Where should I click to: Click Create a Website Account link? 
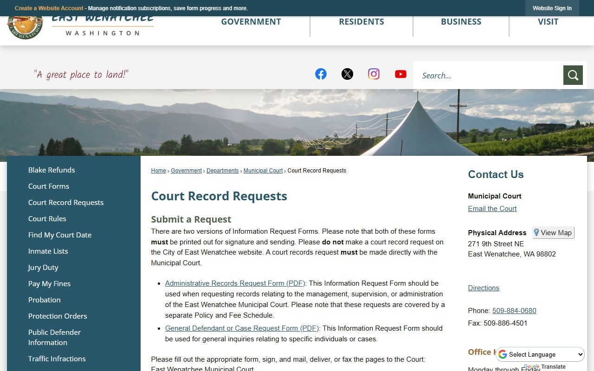click(49, 8)
